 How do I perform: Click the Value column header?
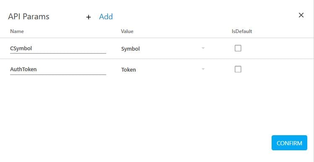click(127, 31)
